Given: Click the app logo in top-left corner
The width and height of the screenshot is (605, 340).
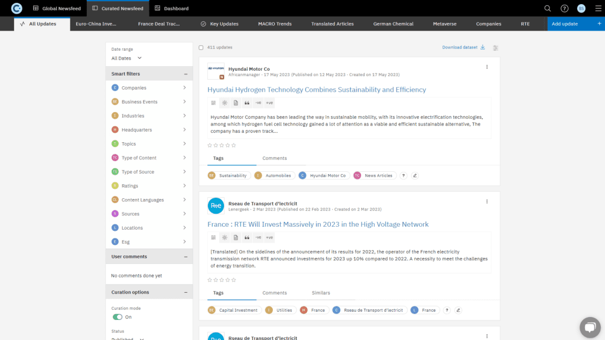Looking at the screenshot, I should 17,8.
